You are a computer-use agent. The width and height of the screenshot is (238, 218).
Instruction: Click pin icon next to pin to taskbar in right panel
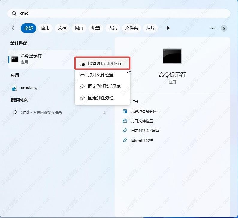tap(125, 140)
